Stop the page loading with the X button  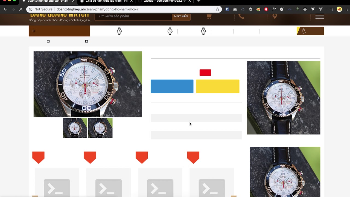coord(21,9)
